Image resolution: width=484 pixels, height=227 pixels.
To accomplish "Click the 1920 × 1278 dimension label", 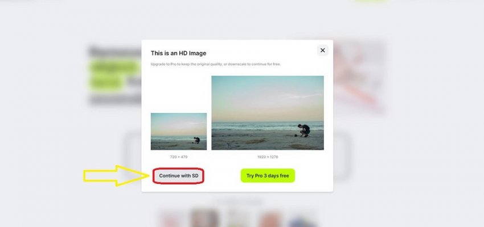I will click(268, 157).
